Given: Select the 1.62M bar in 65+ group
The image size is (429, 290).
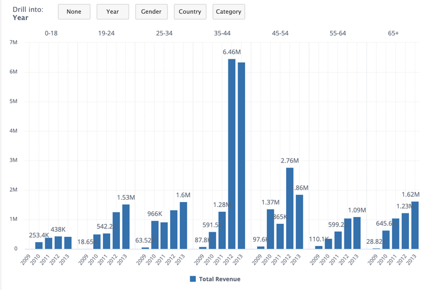Looking at the screenshot, I should tap(415, 225).
